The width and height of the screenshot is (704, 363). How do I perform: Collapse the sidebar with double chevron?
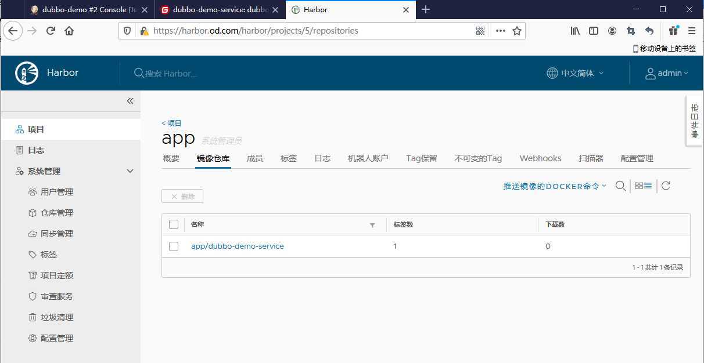click(130, 101)
